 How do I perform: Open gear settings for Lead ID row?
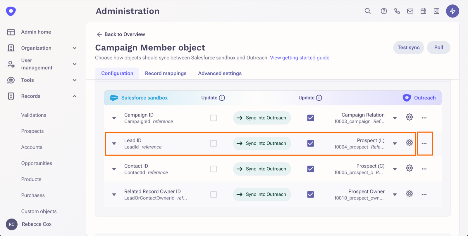coord(409,143)
